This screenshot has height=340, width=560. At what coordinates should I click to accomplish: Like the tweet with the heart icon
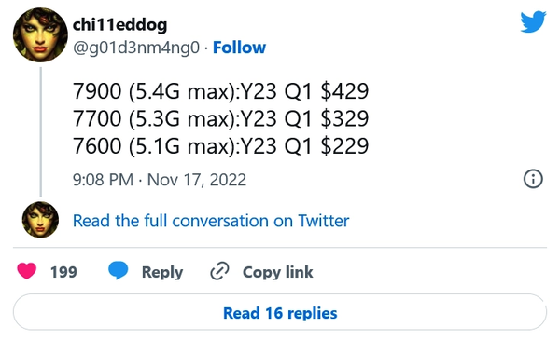coord(27,271)
